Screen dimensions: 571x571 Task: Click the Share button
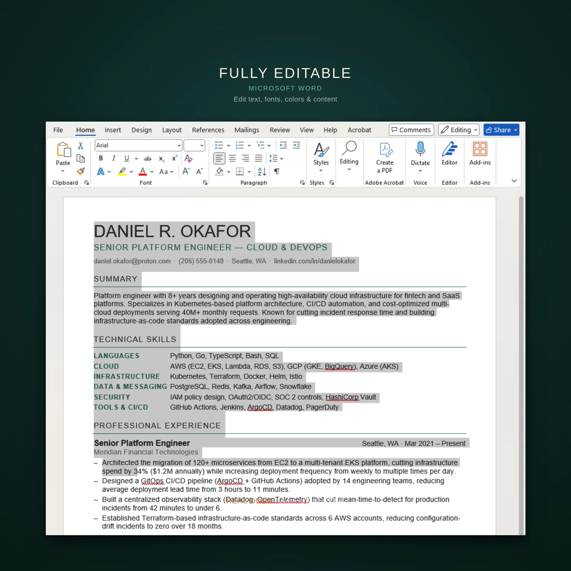point(501,130)
